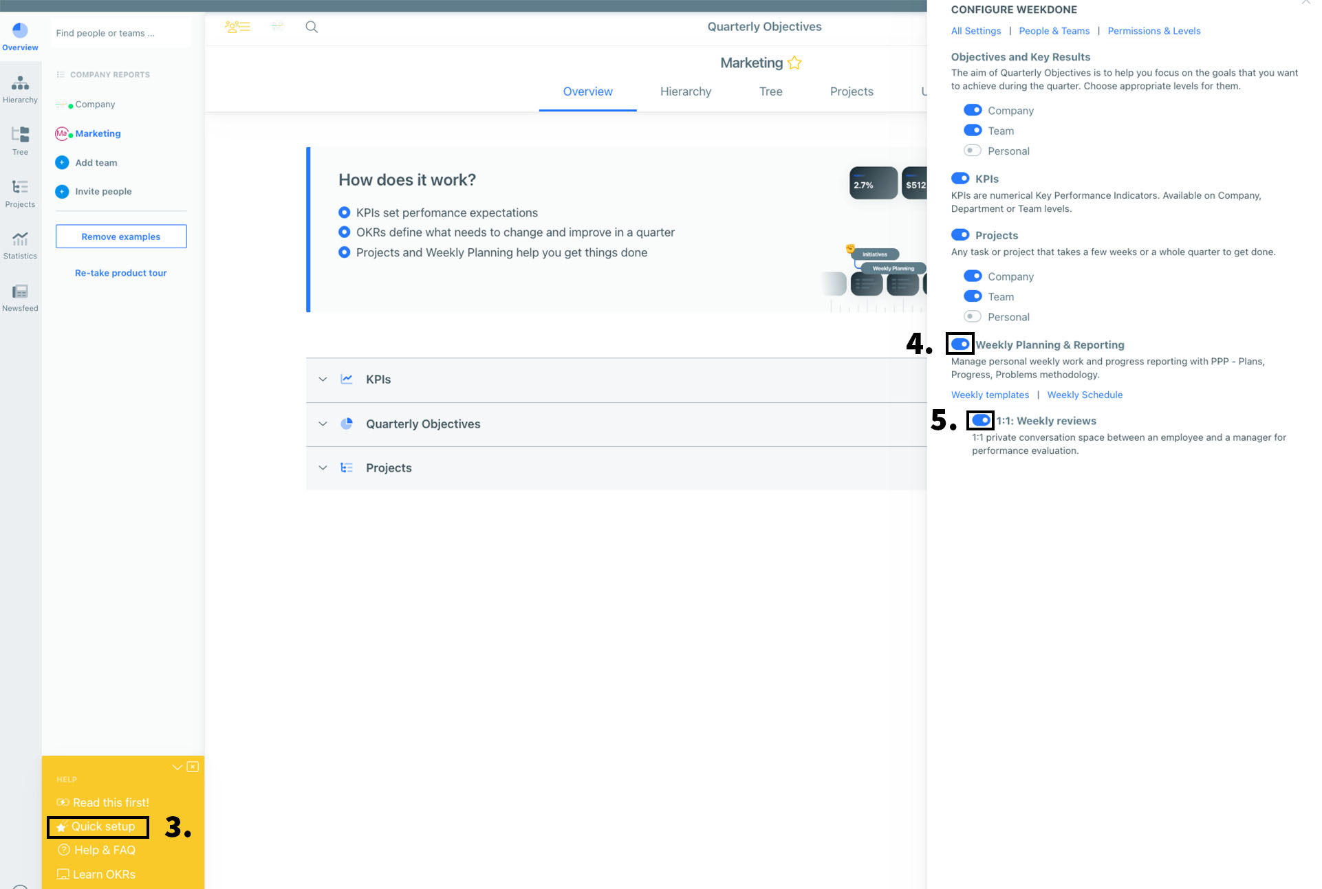
Task: Switch to the Hierarchy tab
Action: coord(685,91)
